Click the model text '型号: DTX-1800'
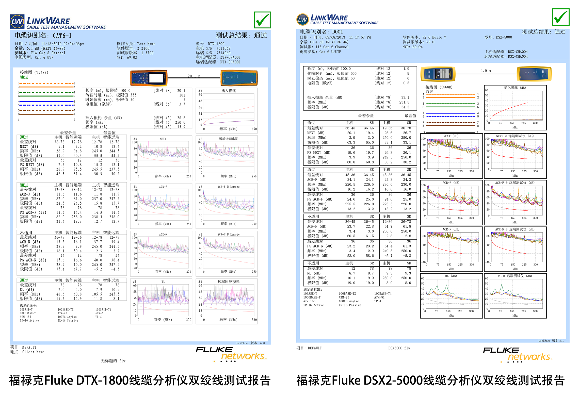Viewport: 579px width, 396px height. 210,44
